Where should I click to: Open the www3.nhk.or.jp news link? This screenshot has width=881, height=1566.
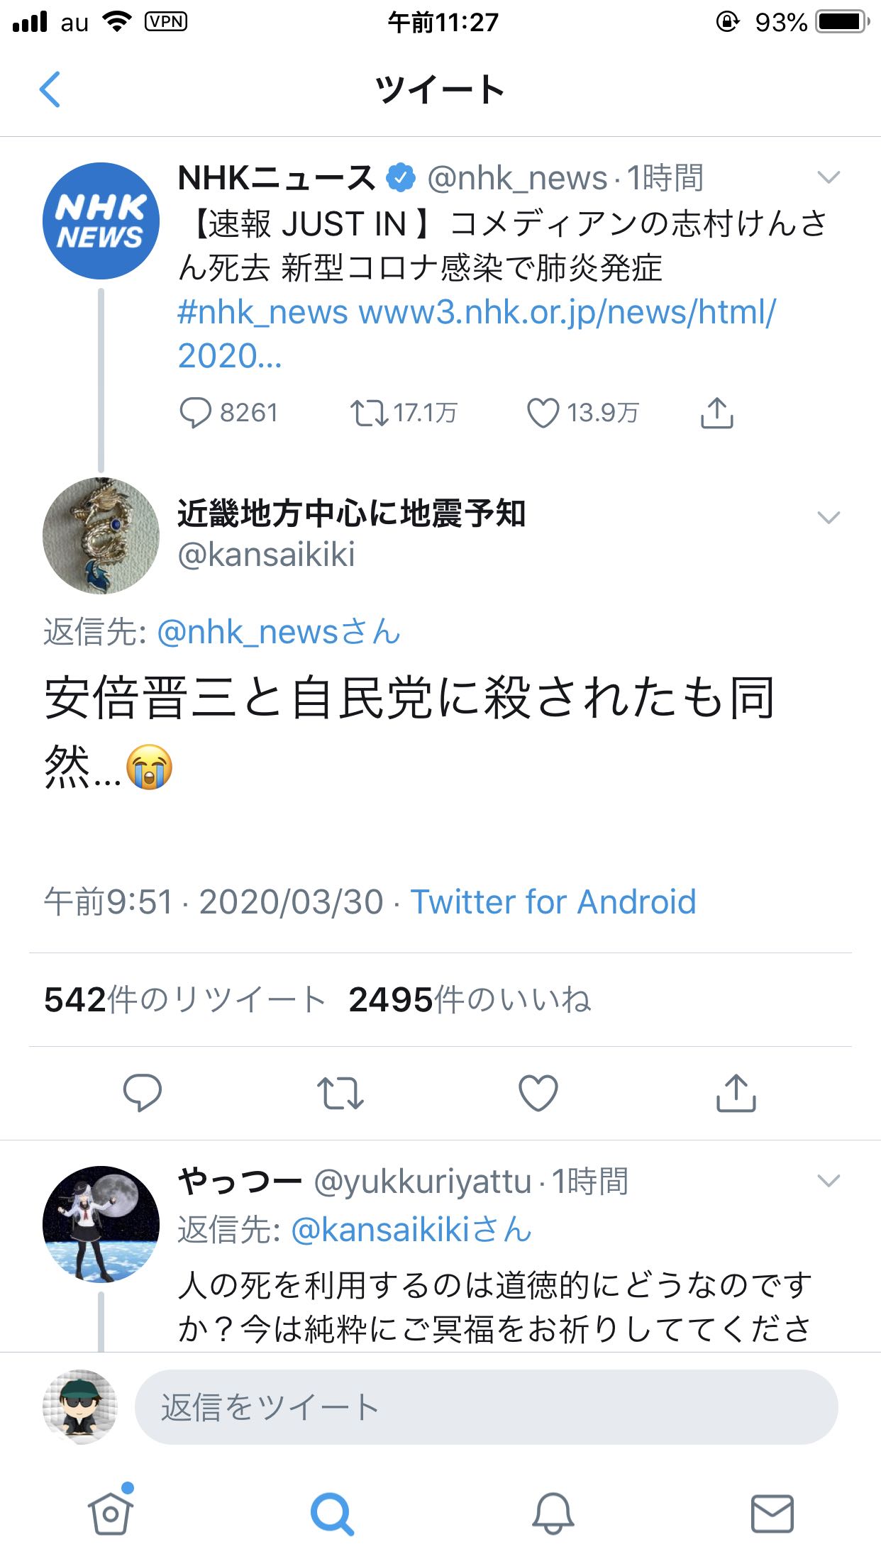567,312
